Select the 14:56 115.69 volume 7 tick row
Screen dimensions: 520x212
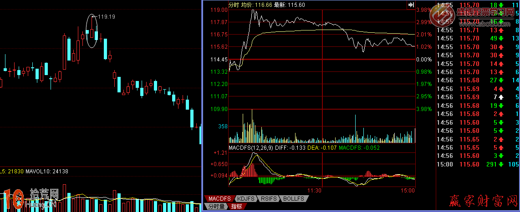[x=478, y=97]
